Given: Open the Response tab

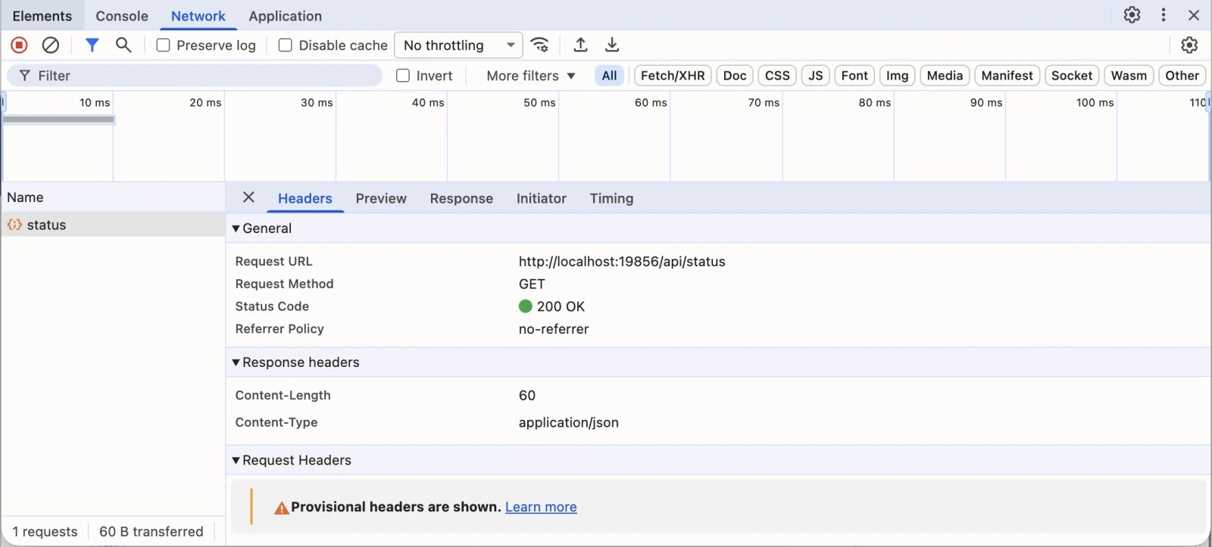Looking at the screenshot, I should (461, 198).
